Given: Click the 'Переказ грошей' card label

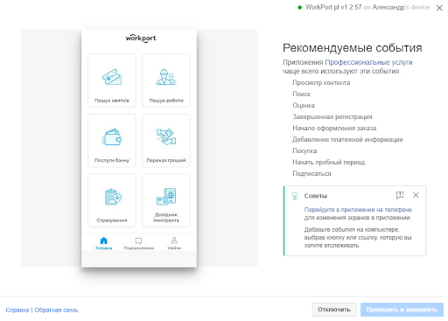Looking at the screenshot, I should pos(166,160).
